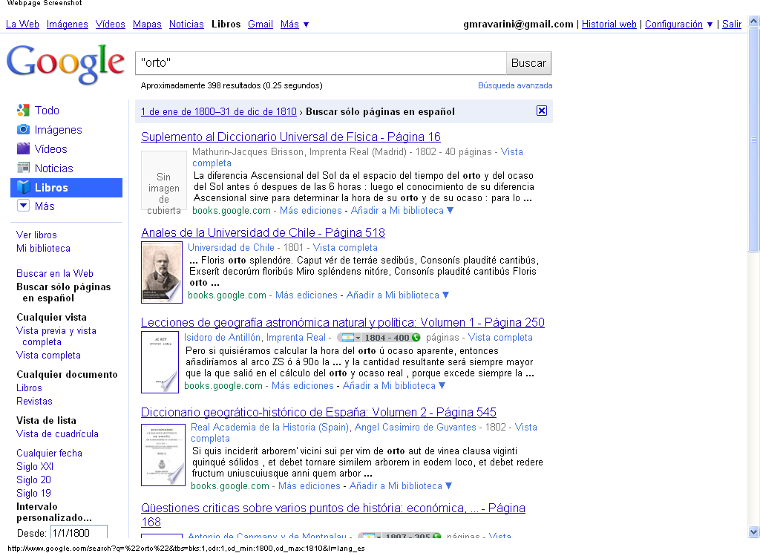Open Añadir a Mi biblioteca for Anales de la Universidad

coord(398,295)
